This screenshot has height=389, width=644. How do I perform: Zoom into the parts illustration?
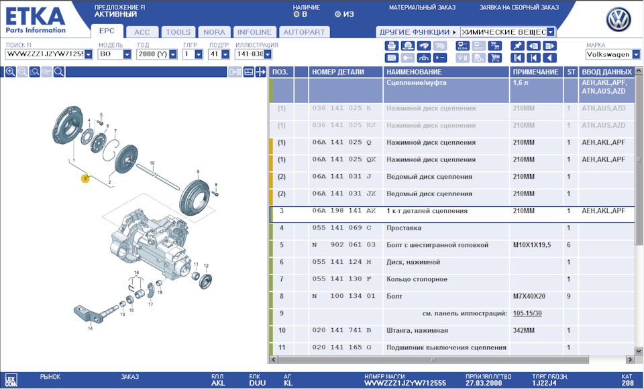point(10,72)
